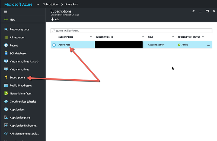Click the SQL databases icon
This screenshot has width=217, height=141.
click(x=6, y=53)
